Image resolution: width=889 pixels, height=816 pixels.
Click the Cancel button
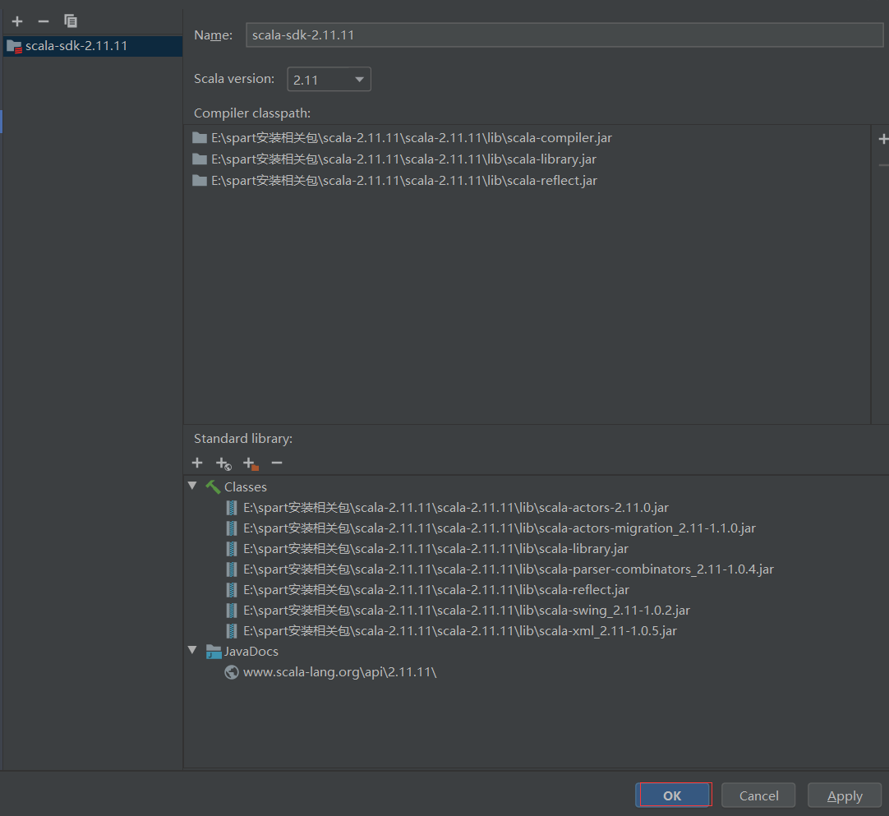(758, 795)
